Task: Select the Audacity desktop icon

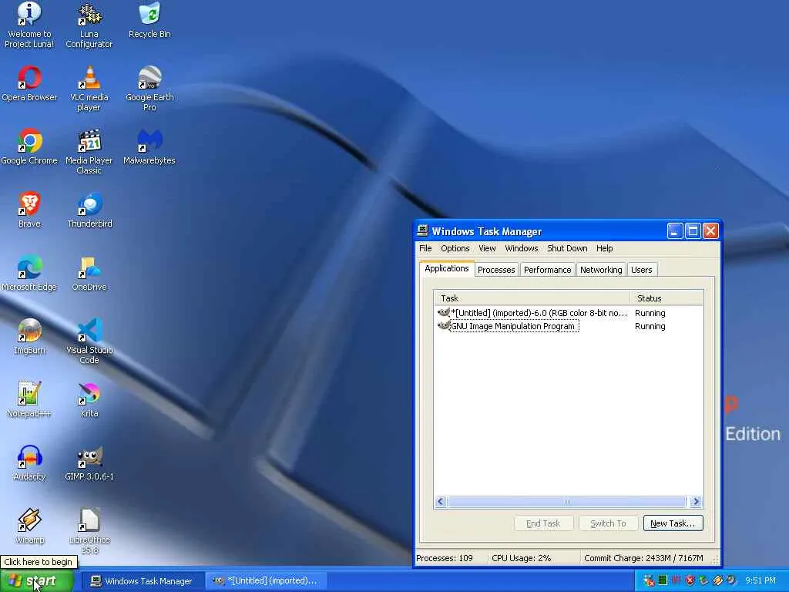Action: click(x=29, y=462)
